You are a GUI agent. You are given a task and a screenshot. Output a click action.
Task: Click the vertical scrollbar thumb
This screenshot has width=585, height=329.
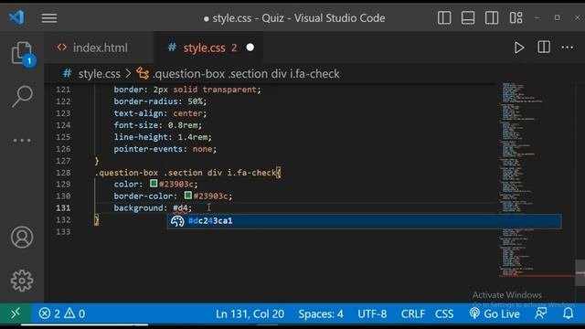pyautogui.click(x=580, y=273)
